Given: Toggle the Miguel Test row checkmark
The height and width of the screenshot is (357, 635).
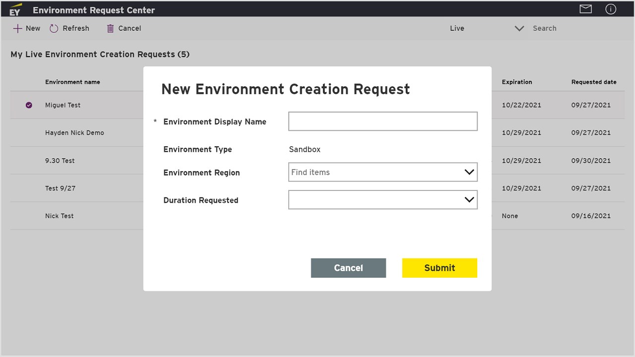Looking at the screenshot, I should click(x=29, y=105).
